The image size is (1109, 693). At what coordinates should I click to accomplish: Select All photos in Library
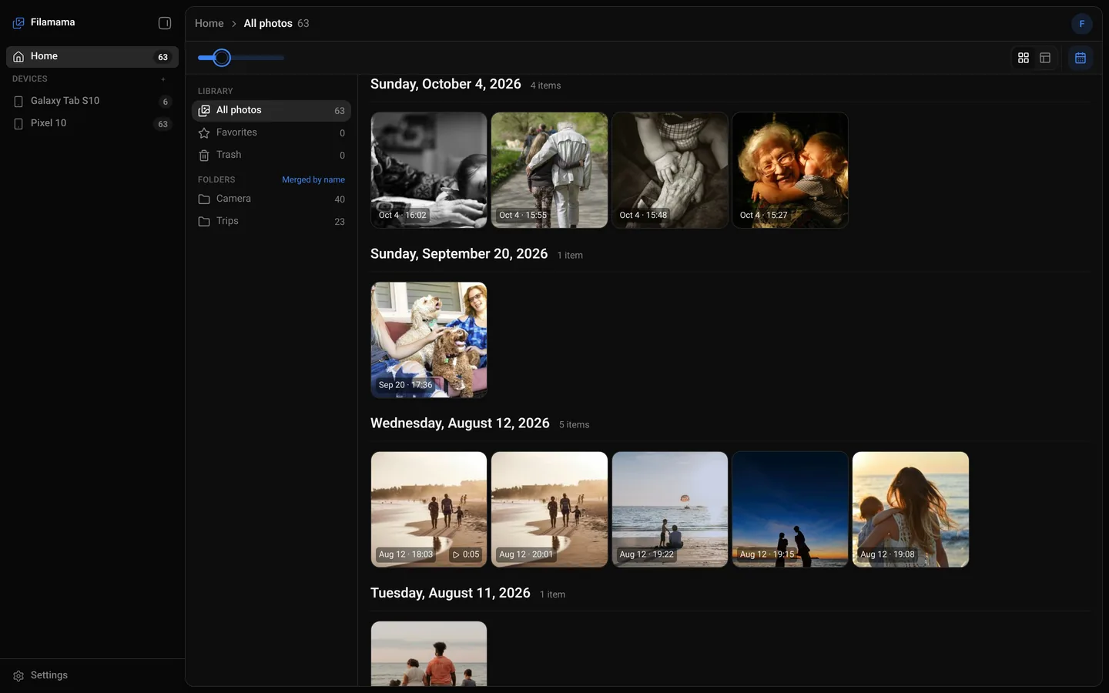(x=271, y=111)
